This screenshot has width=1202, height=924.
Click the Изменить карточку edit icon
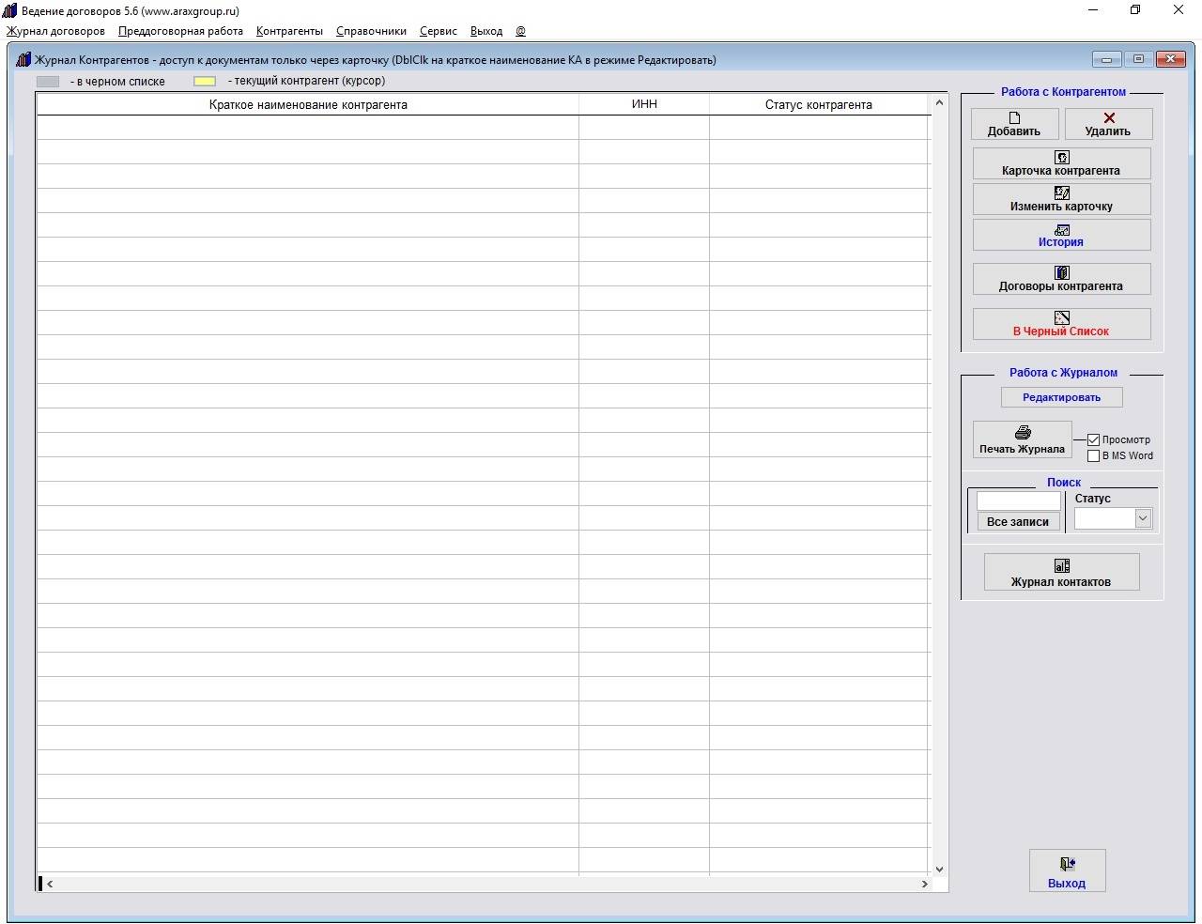1062,192
